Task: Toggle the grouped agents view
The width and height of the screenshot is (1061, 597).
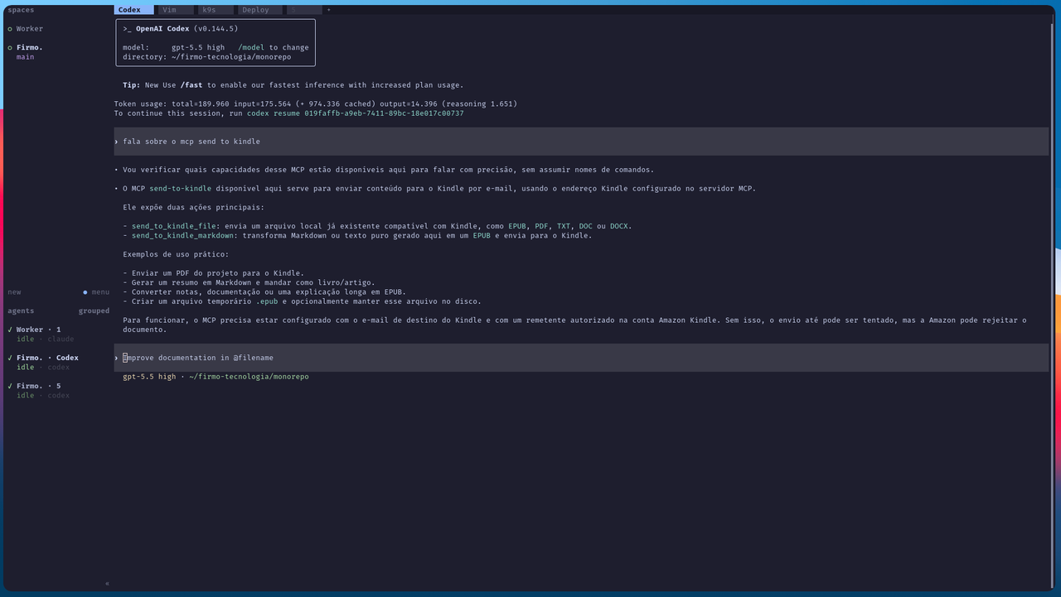Action: pos(94,311)
